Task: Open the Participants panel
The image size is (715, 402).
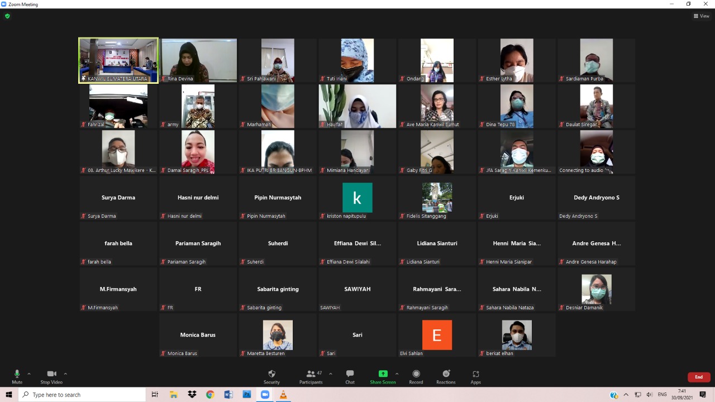Action: [x=311, y=376]
